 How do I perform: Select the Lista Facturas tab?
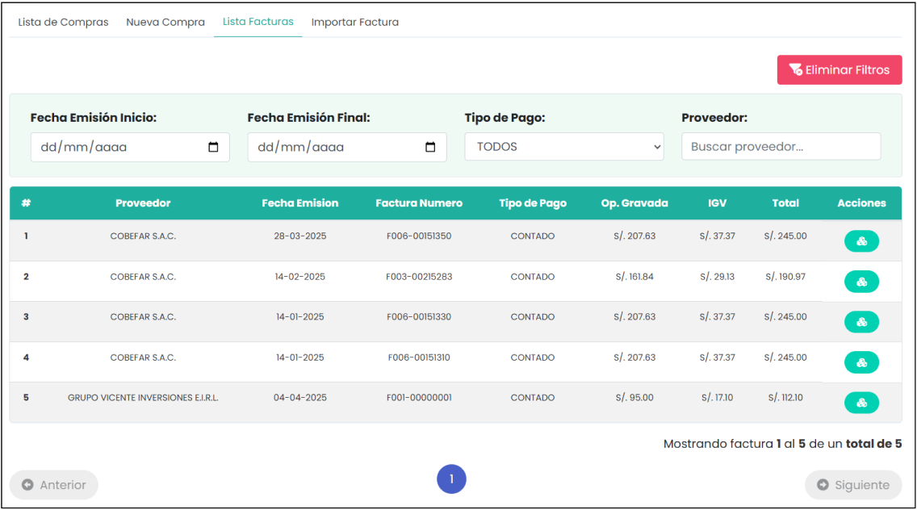(258, 23)
